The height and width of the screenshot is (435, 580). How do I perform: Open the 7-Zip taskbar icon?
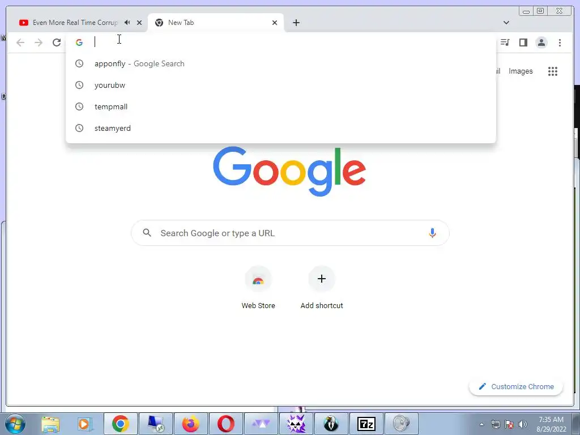[366, 424]
